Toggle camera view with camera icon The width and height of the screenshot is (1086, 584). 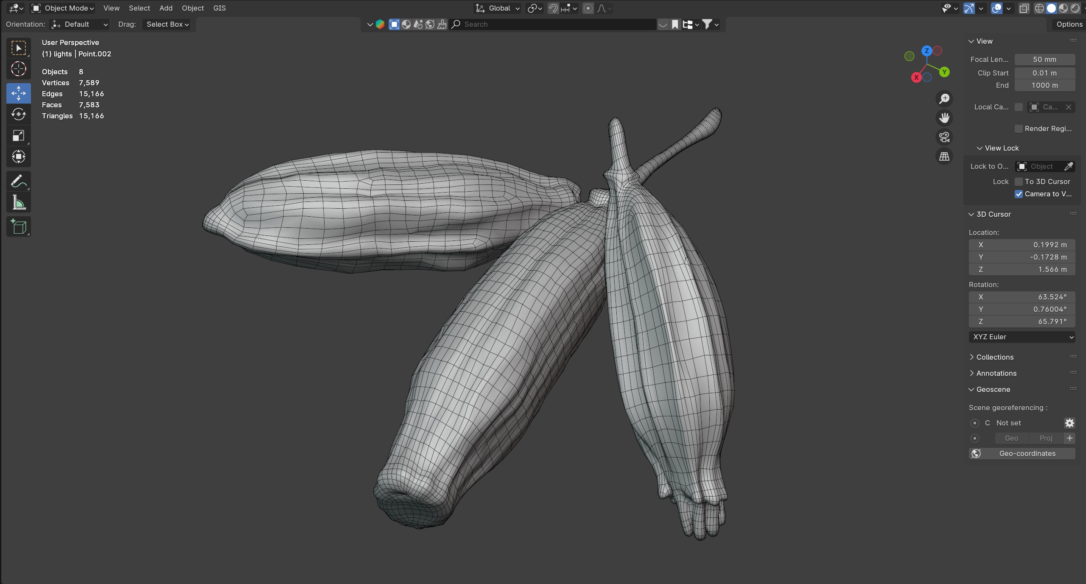point(944,137)
